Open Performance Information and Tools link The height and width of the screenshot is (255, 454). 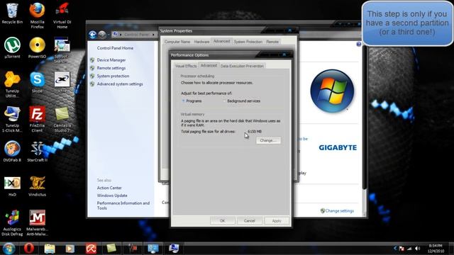click(x=123, y=205)
